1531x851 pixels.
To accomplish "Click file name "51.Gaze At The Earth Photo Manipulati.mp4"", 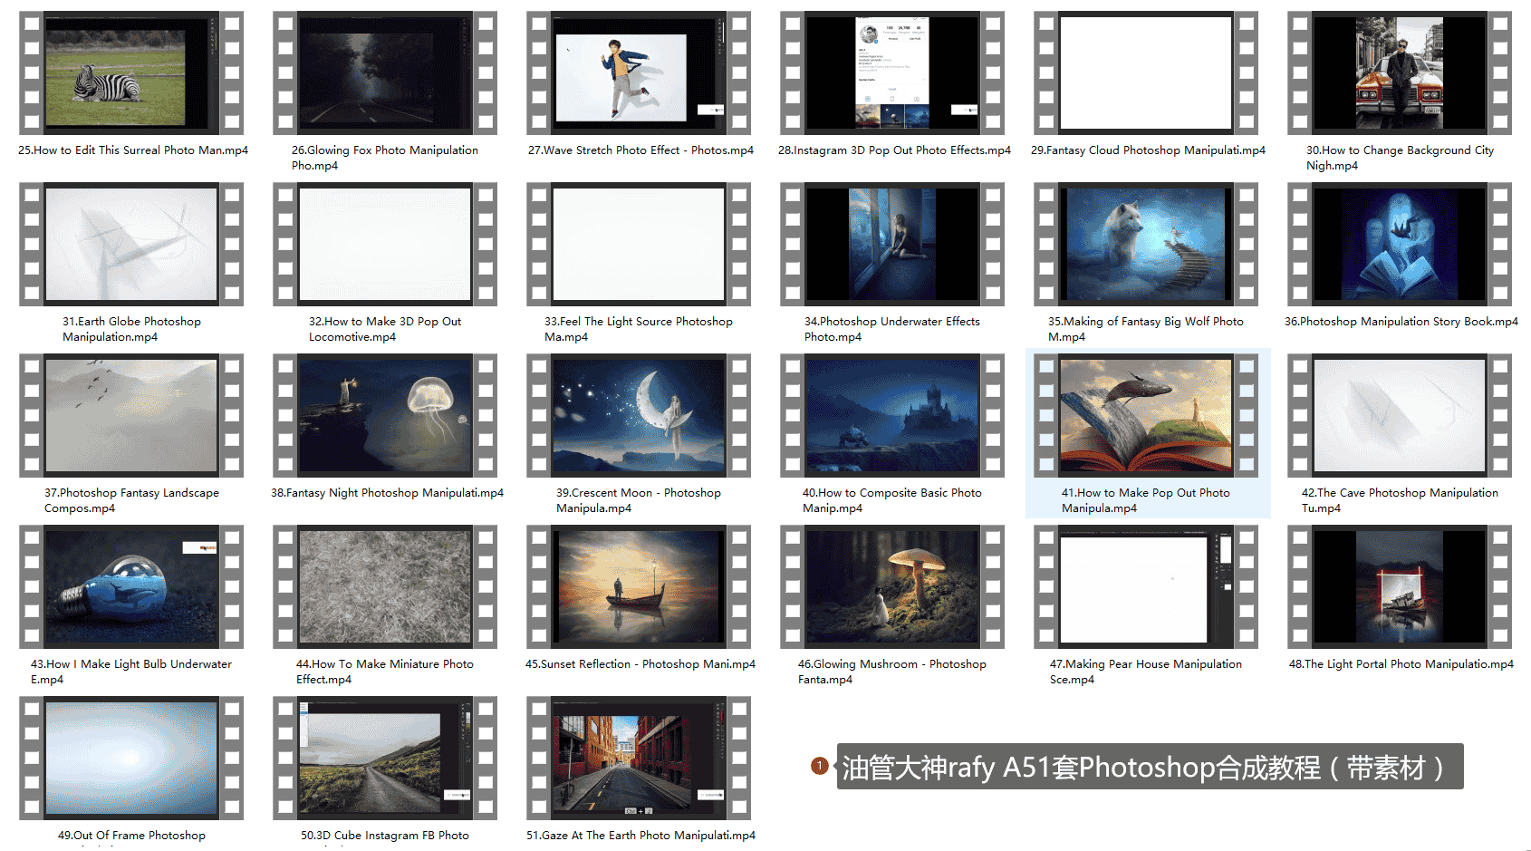I will pos(640,836).
